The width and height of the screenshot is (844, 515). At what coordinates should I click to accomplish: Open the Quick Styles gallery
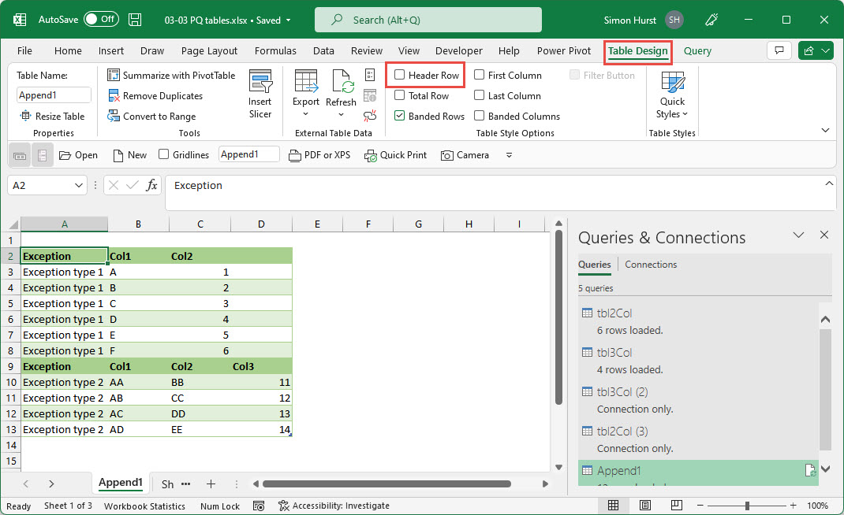(671, 94)
